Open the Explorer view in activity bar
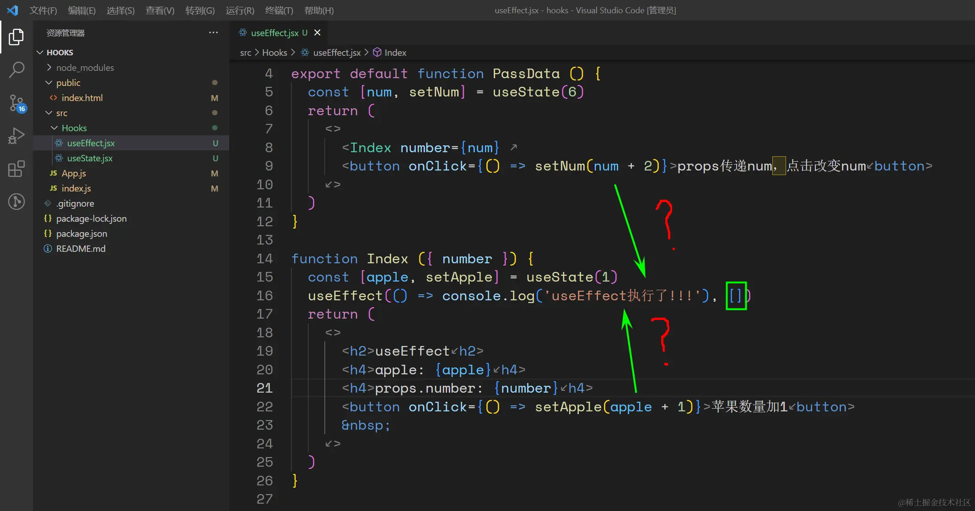 click(x=16, y=37)
